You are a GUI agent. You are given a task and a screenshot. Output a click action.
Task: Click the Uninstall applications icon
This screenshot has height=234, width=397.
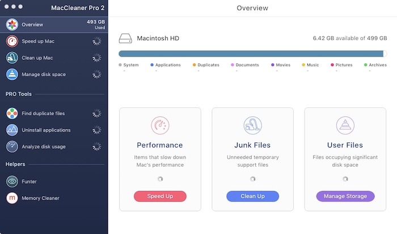[12, 130]
